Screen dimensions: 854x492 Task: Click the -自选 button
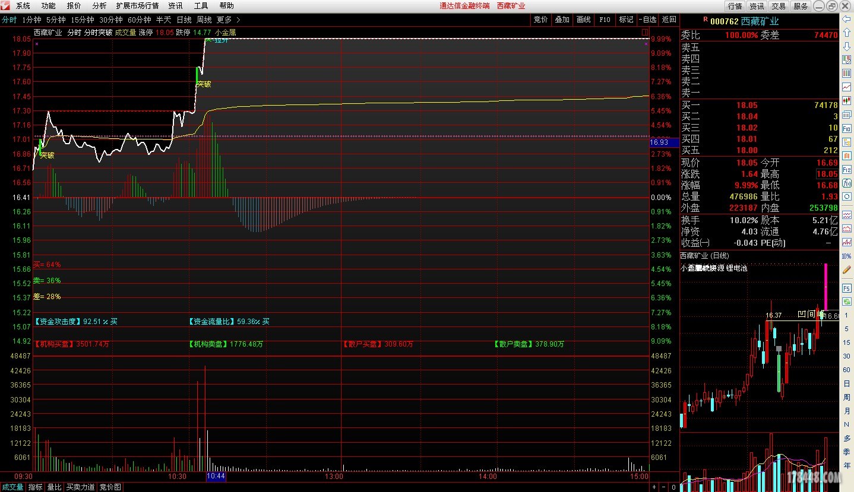pyautogui.click(x=647, y=20)
